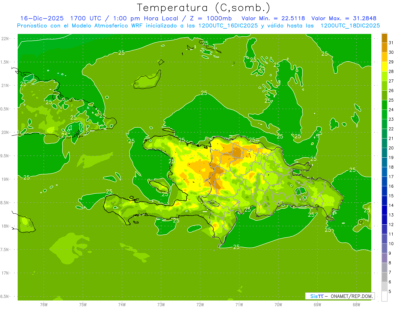400x309 pixels.
Task: Click the '68W' longitude axis label
Action: [356, 305]
